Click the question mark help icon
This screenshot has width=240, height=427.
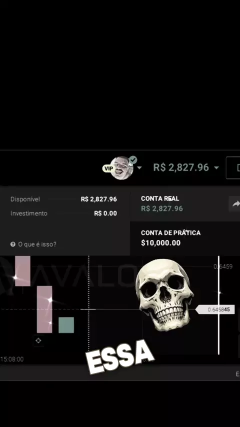(13, 244)
